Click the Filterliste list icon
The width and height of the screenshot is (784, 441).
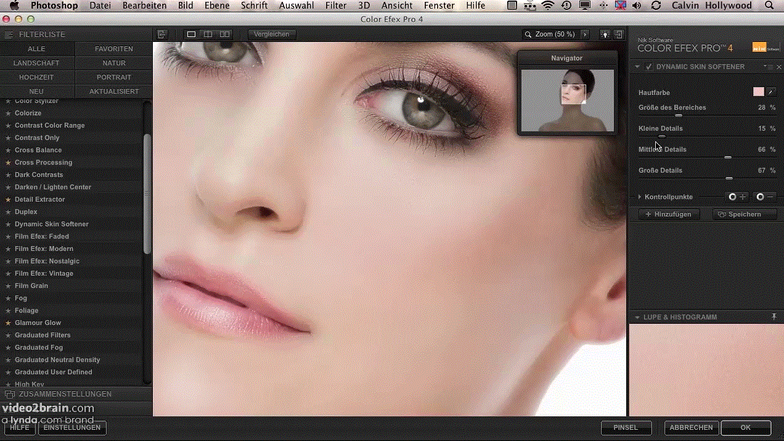click(9, 35)
